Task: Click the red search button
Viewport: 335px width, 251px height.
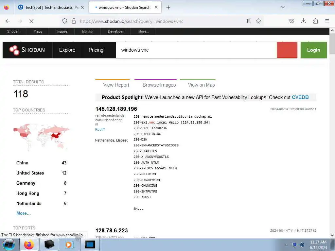Action: coord(287,50)
